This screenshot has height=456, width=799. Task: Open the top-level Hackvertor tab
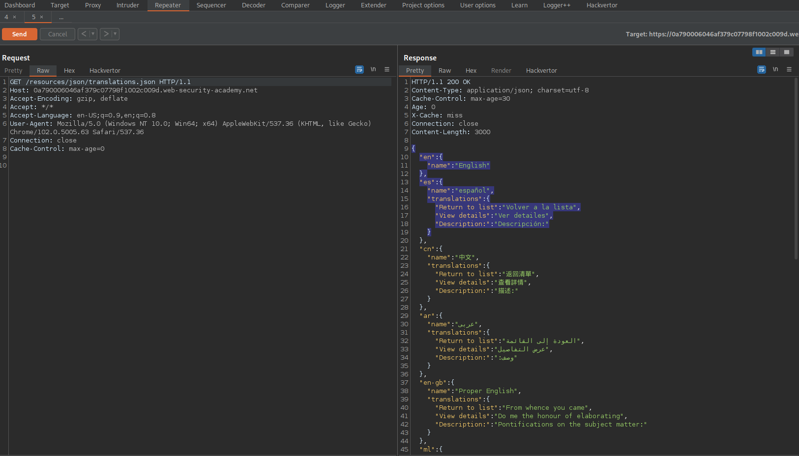pyautogui.click(x=602, y=5)
